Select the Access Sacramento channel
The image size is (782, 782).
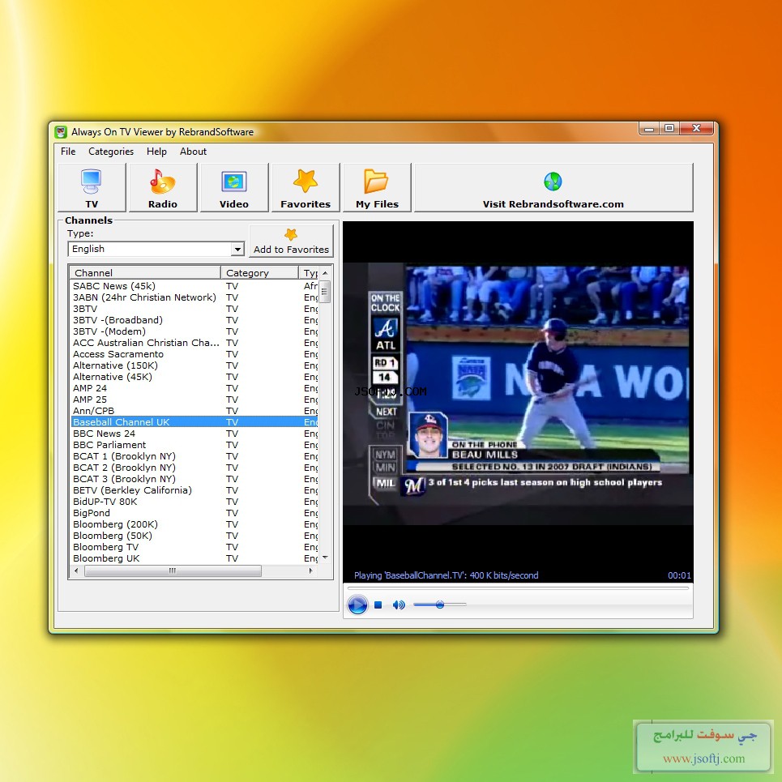pos(194,355)
